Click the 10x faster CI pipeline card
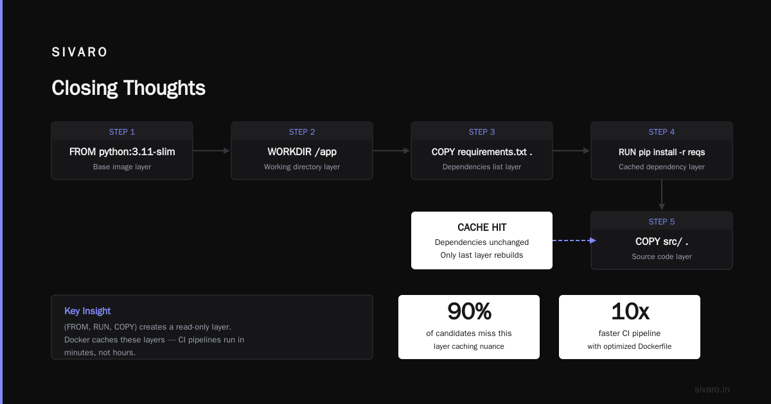Screen dimensions: 771x404 tap(630, 327)
